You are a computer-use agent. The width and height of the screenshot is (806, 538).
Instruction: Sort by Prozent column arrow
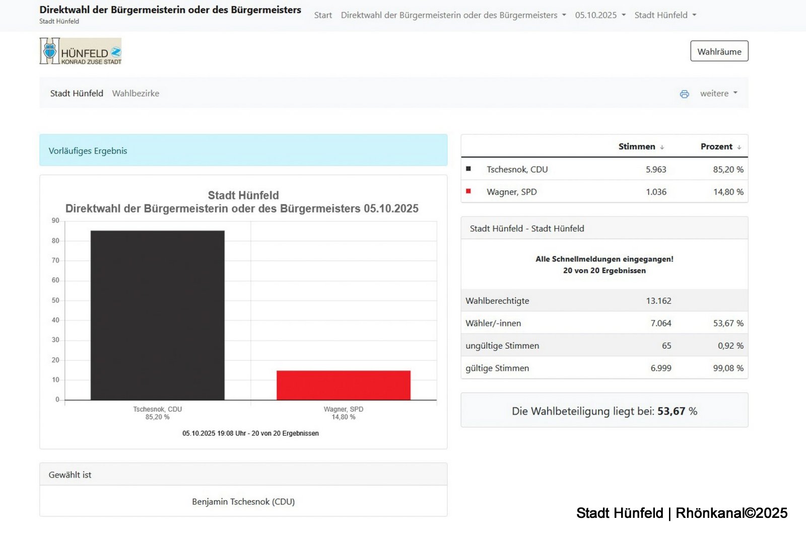pos(739,147)
